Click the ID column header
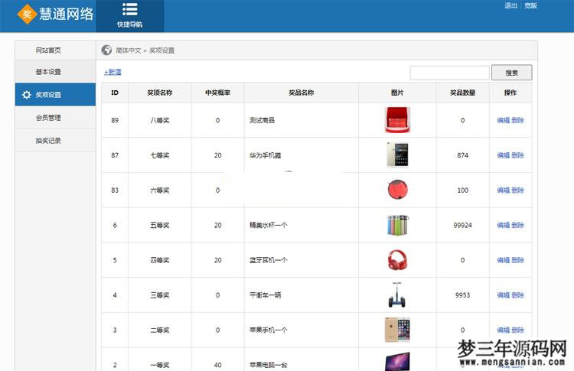The image size is (574, 371). [x=115, y=93]
